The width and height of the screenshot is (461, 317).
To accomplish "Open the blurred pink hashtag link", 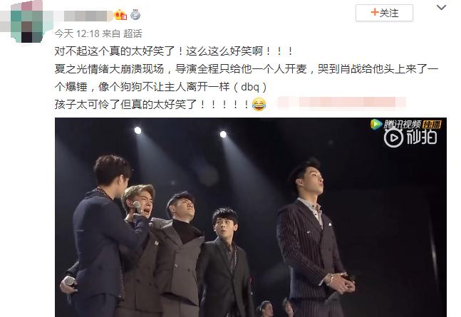I will (x=341, y=103).
